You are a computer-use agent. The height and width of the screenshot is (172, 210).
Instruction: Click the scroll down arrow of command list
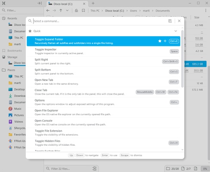click(182, 150)
